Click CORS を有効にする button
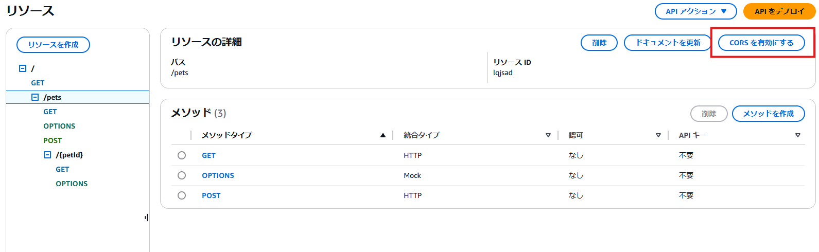Image resolution: width=819 pixels, height=252 pixels. (761, 43)
